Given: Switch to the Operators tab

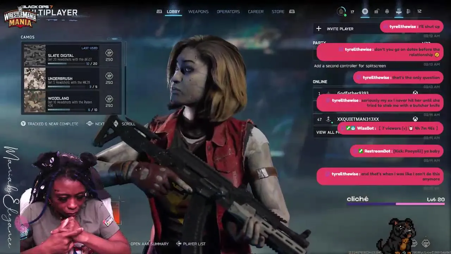Looking at the screenshot, I should tap(228, 12).
